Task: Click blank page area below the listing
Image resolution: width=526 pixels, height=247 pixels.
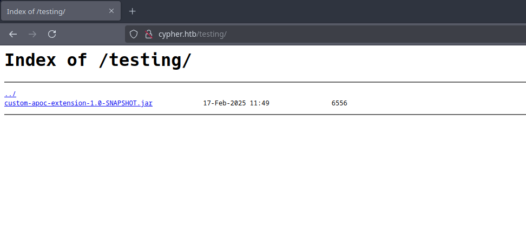Action: coord(263,184)
